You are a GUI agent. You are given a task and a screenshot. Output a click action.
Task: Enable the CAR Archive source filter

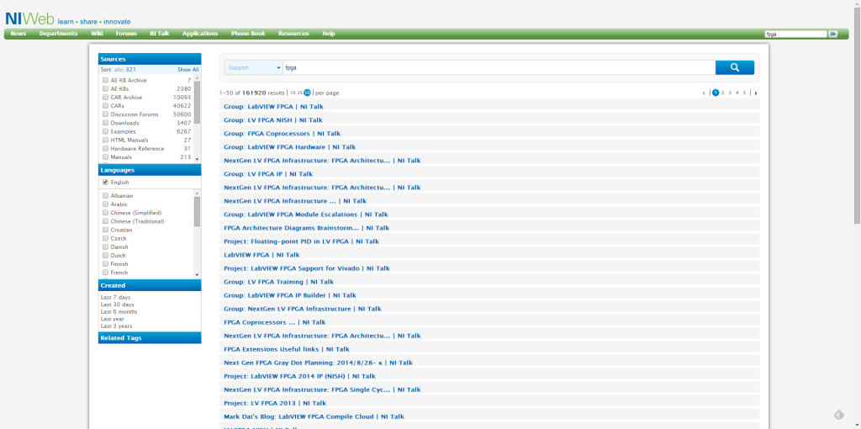105,98
